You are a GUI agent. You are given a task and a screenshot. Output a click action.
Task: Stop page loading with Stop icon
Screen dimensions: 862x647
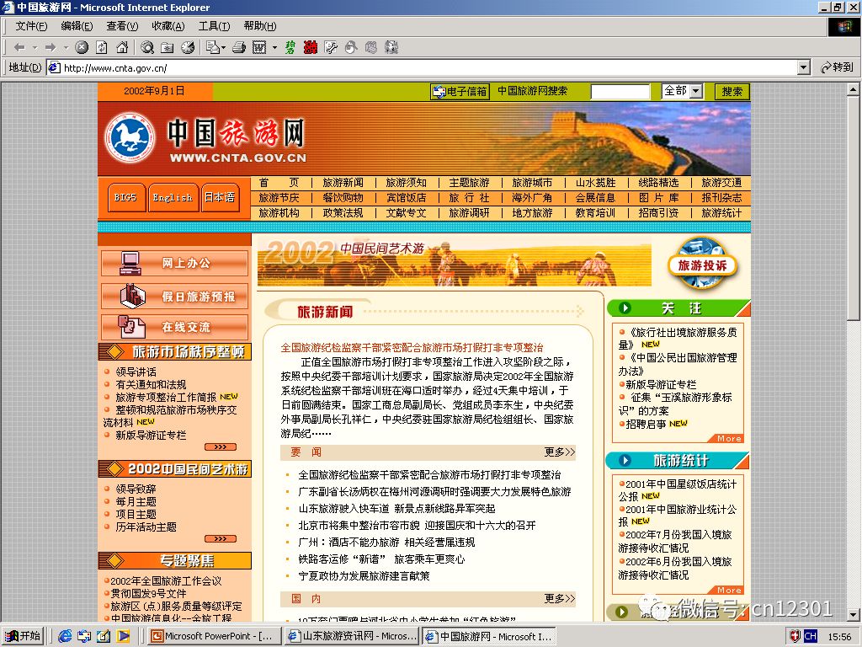coord(82,48)
